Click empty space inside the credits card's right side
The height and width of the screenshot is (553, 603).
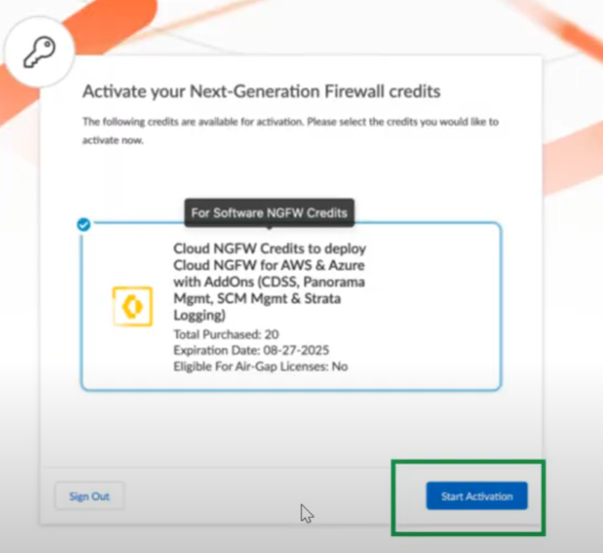coord(439,305)
